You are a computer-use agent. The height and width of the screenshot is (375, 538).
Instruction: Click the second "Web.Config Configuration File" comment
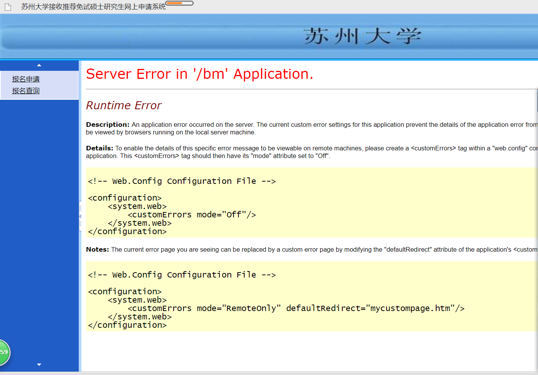pyautogui.click(x=182, y=275)
